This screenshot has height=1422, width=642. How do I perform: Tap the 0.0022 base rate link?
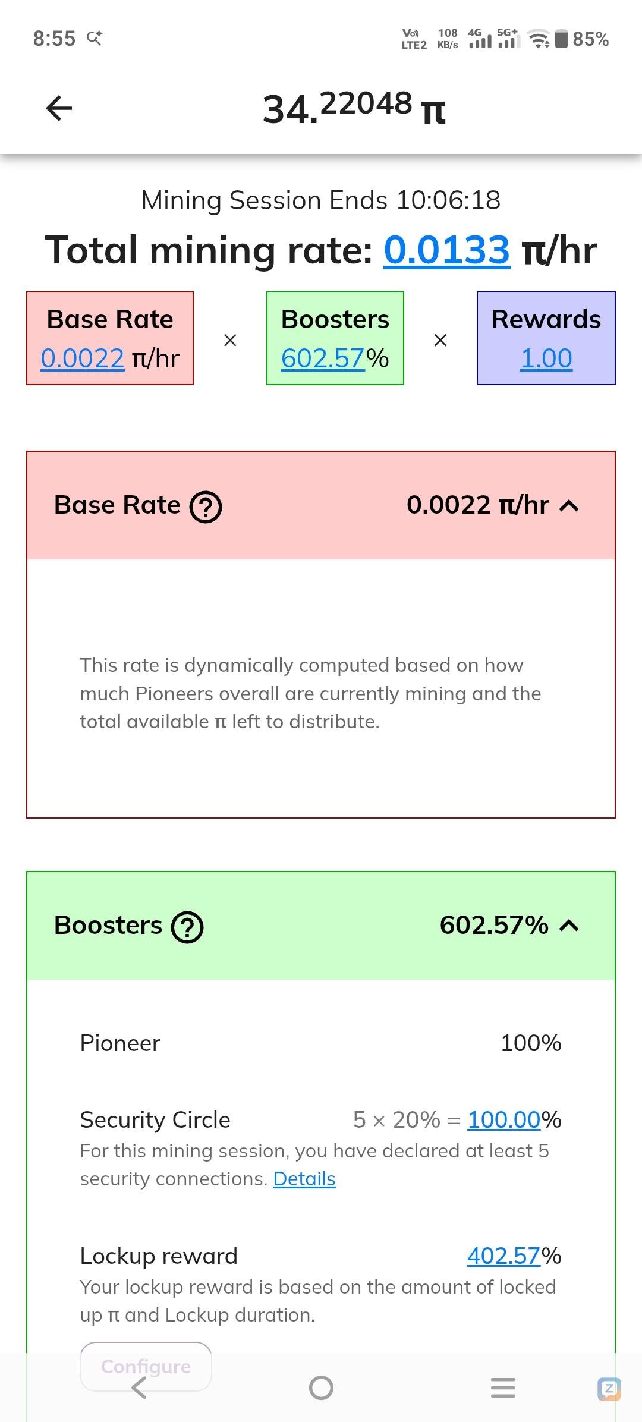(x=83, y=358)
